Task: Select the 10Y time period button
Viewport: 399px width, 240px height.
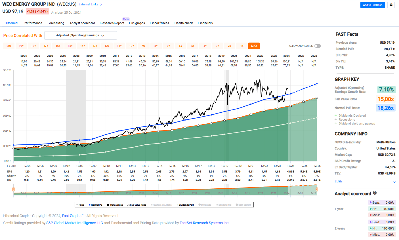Action: tap(131, 46)
